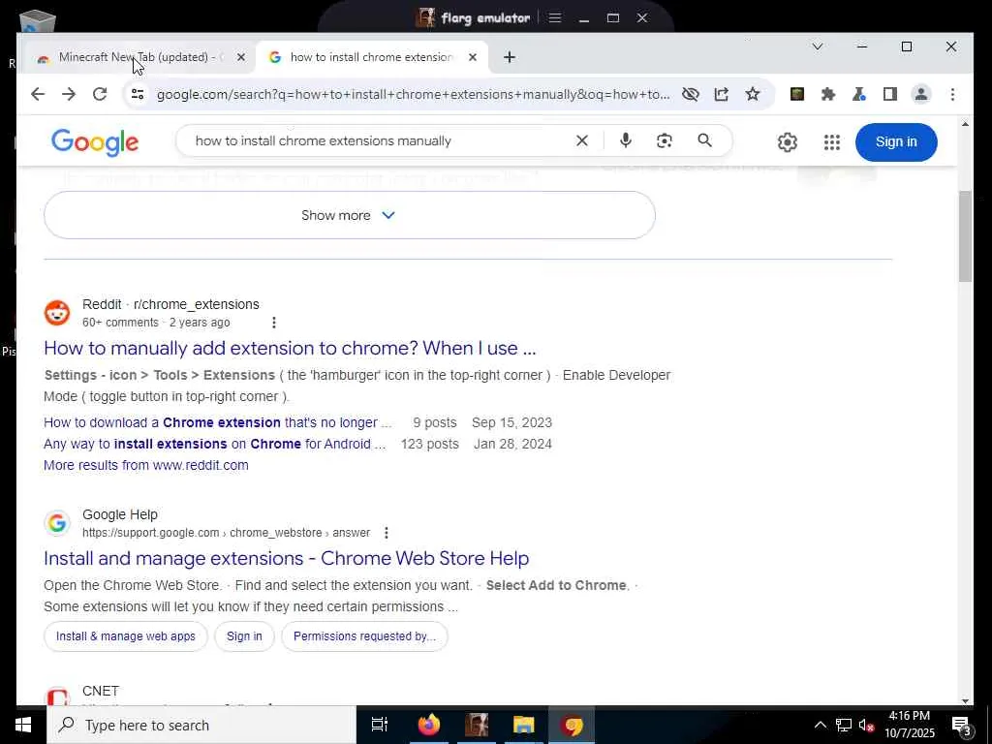Open the Minecraft block extension icon
The image size is (992, 744).
click(797, 94)
